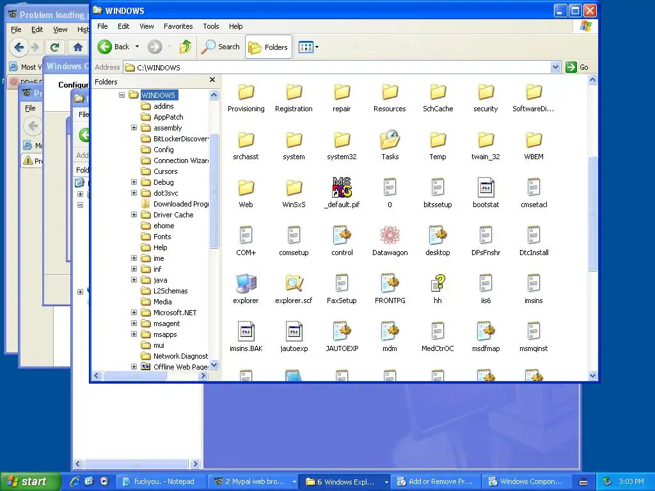Expand the Debug folder node

(134, 182)
